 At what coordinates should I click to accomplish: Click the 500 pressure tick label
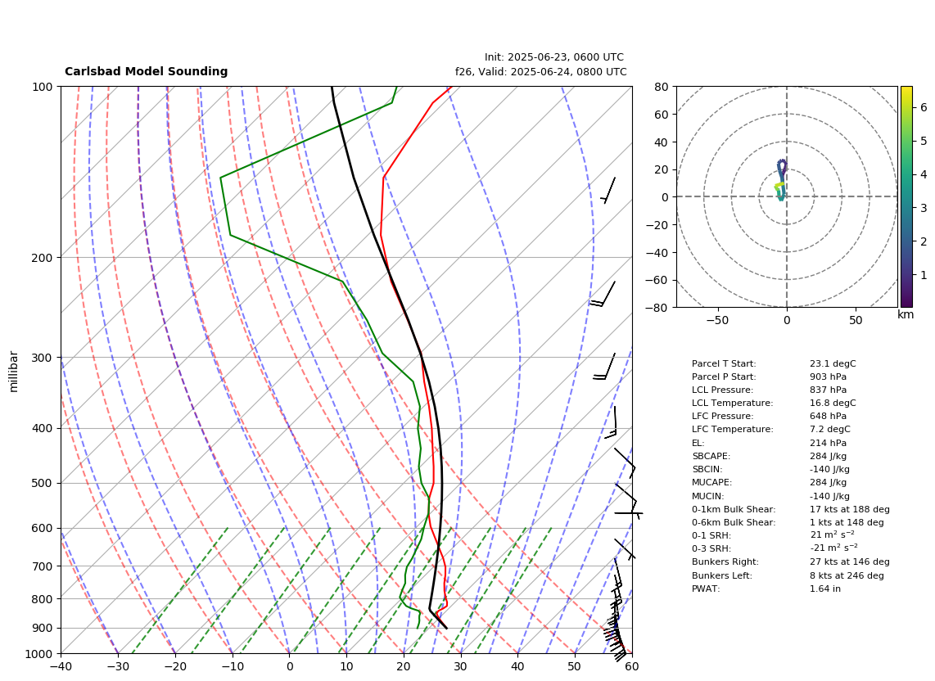click(43, 483)
